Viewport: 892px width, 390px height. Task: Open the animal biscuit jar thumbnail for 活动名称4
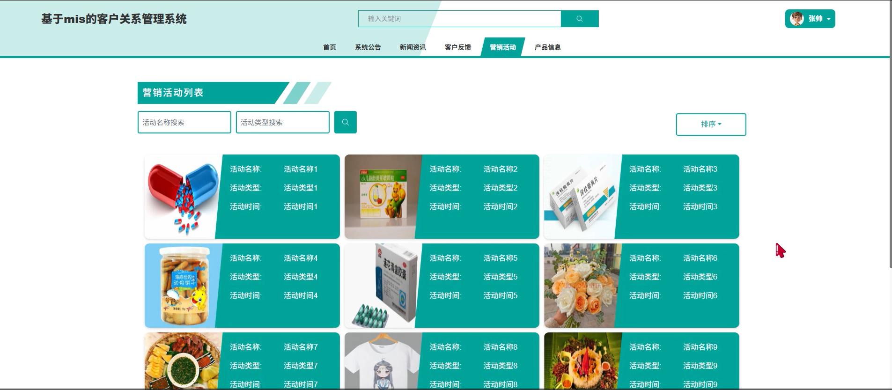(x=183, y=286)
